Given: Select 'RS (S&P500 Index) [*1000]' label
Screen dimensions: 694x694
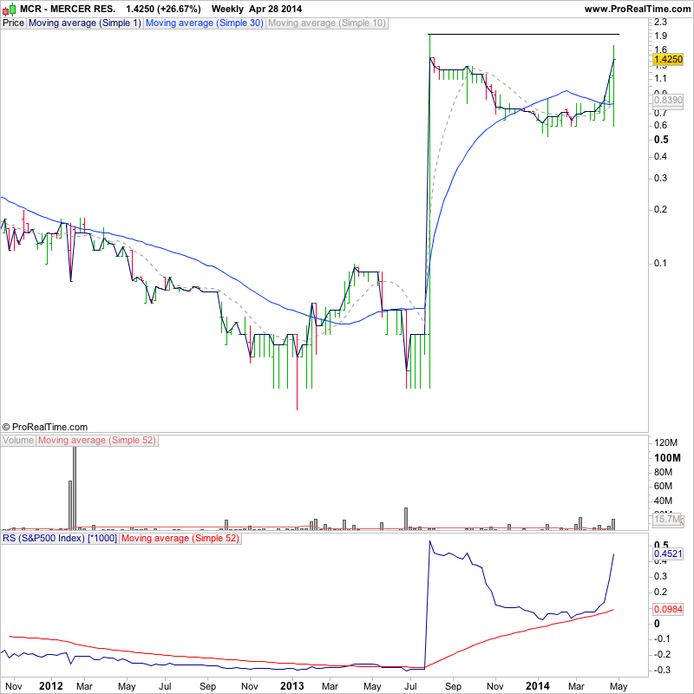Looking at the screenshot, I should [60, 538].
